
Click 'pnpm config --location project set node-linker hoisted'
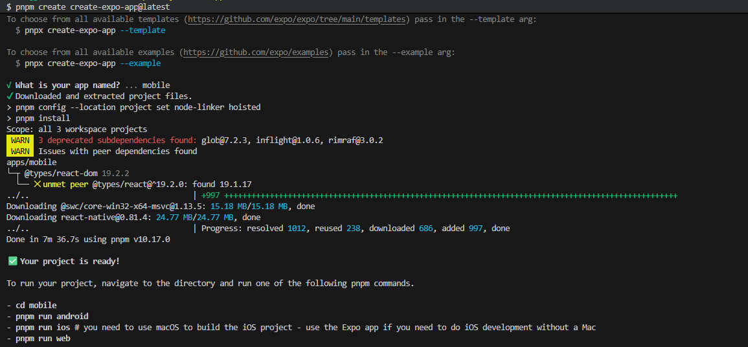coord(138,107)
